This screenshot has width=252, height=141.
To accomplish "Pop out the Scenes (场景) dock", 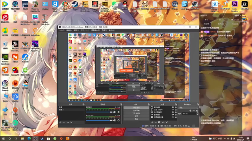I will pos(83,105).
